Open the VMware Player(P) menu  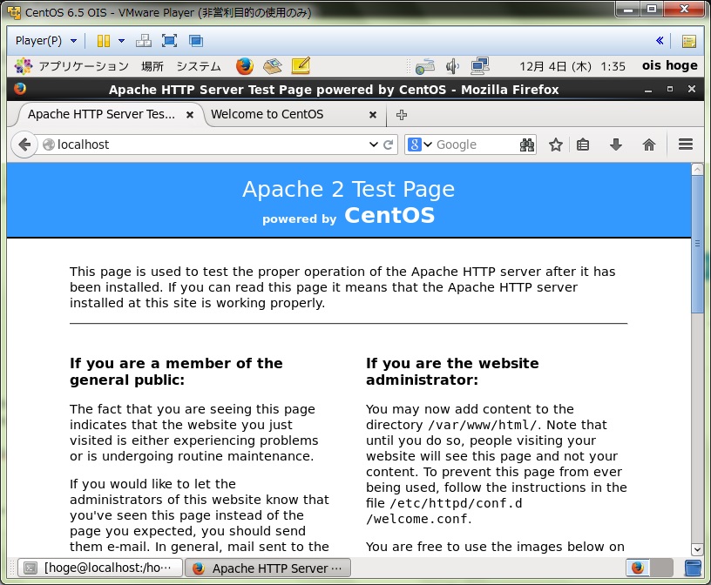point(45,41)
